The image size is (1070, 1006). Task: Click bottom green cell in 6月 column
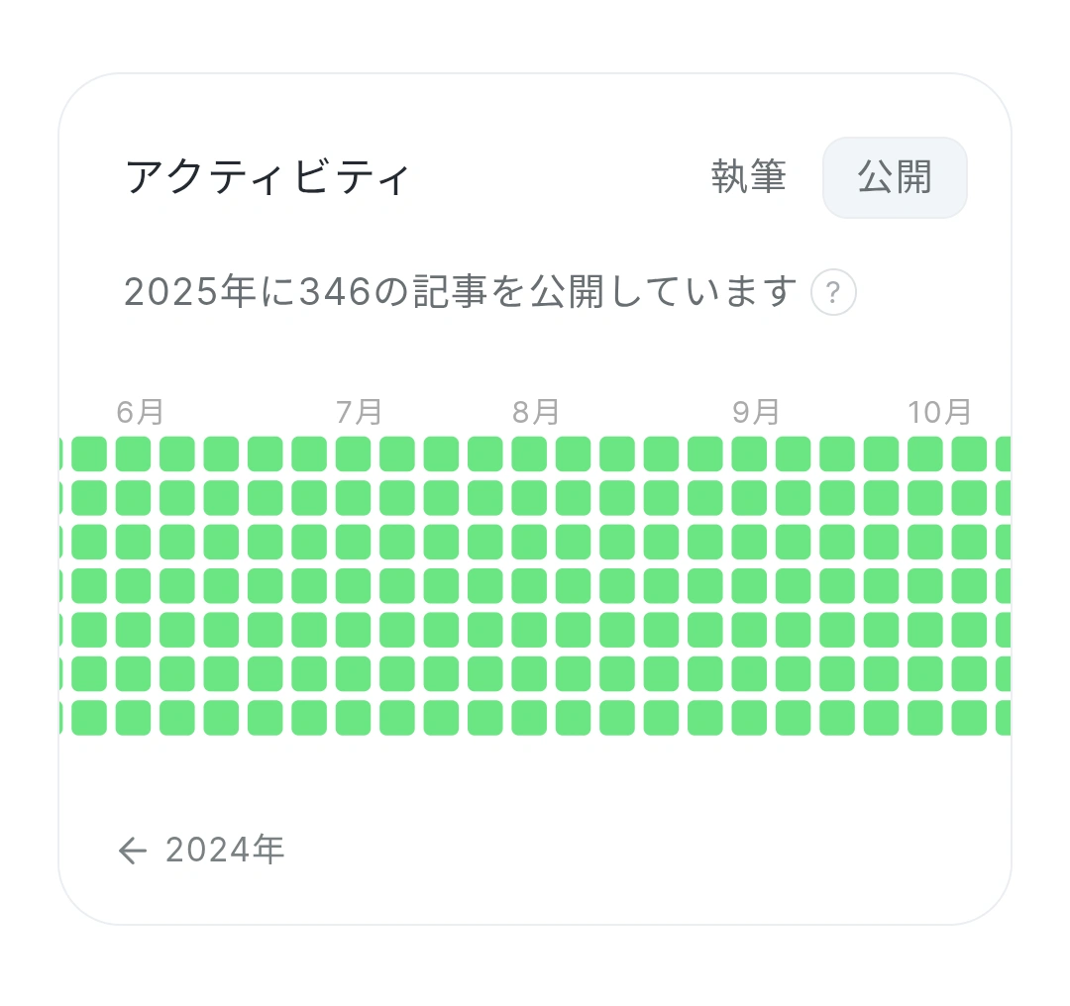[x=133, y=717]
